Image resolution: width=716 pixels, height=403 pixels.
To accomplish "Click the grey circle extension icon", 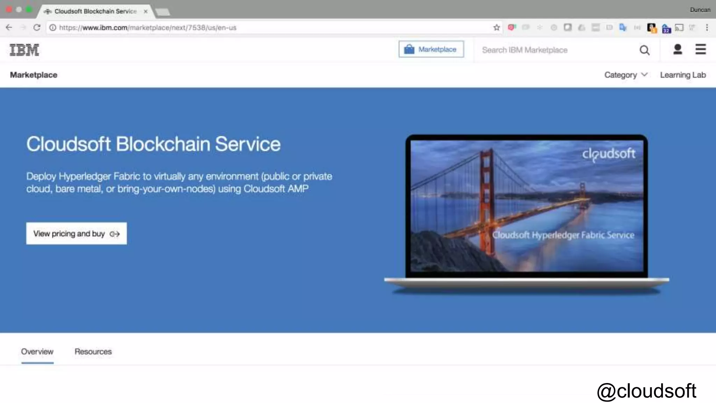I will tap(553, 27).
